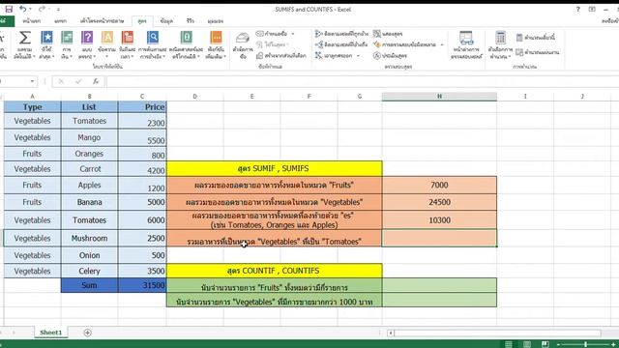Switch to the Insert ribbon tab
The width and height of the screenshot is (619, 348).
60,21
